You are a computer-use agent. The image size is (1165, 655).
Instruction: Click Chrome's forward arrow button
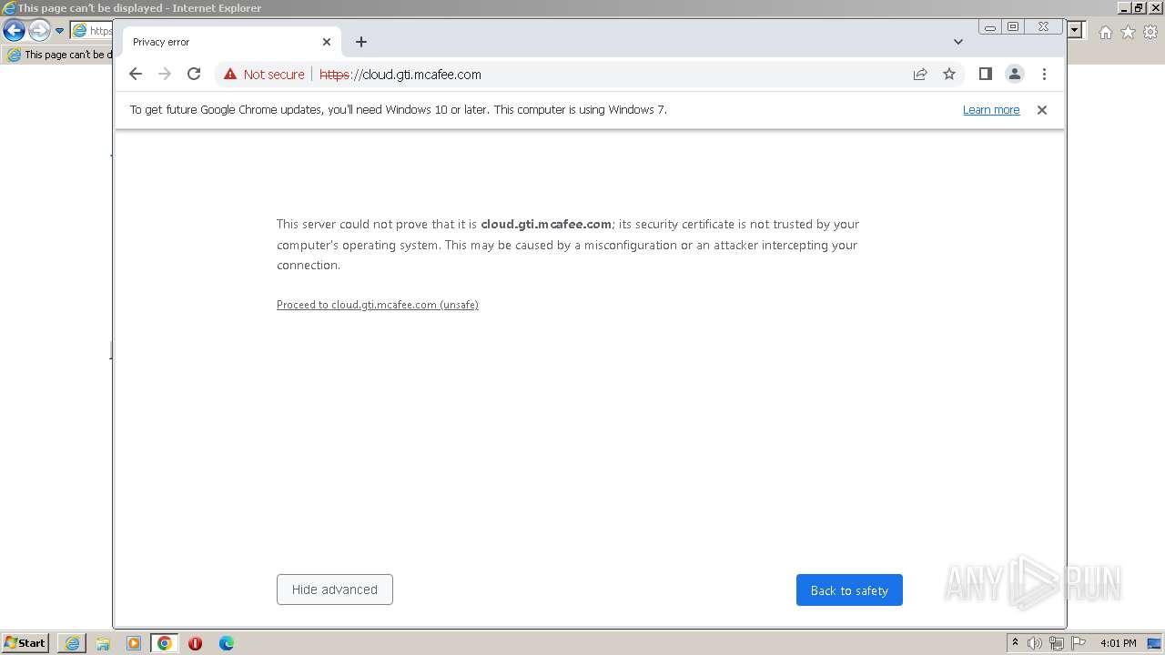165,75
